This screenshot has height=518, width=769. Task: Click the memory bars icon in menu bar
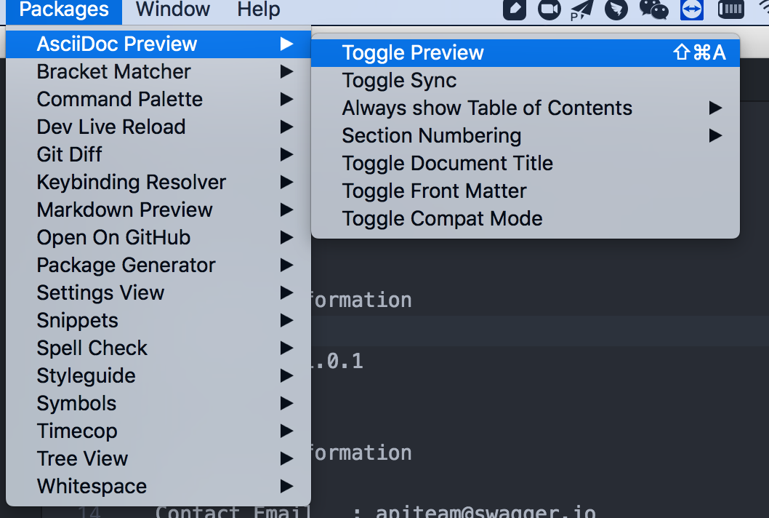pyautogui.click(x=730, y=9)
